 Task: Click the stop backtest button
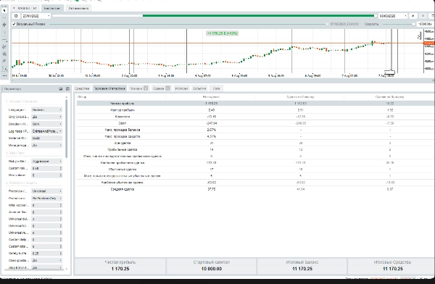click(423, 16)
